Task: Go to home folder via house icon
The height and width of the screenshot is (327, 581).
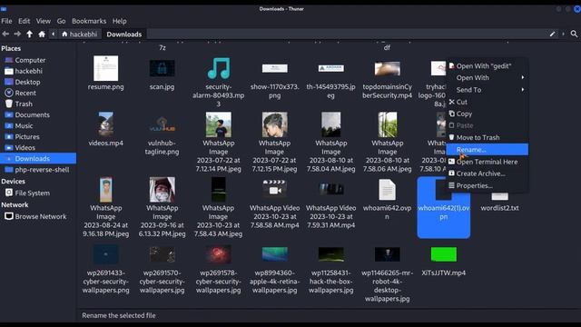Action: (x=42, y=35)
